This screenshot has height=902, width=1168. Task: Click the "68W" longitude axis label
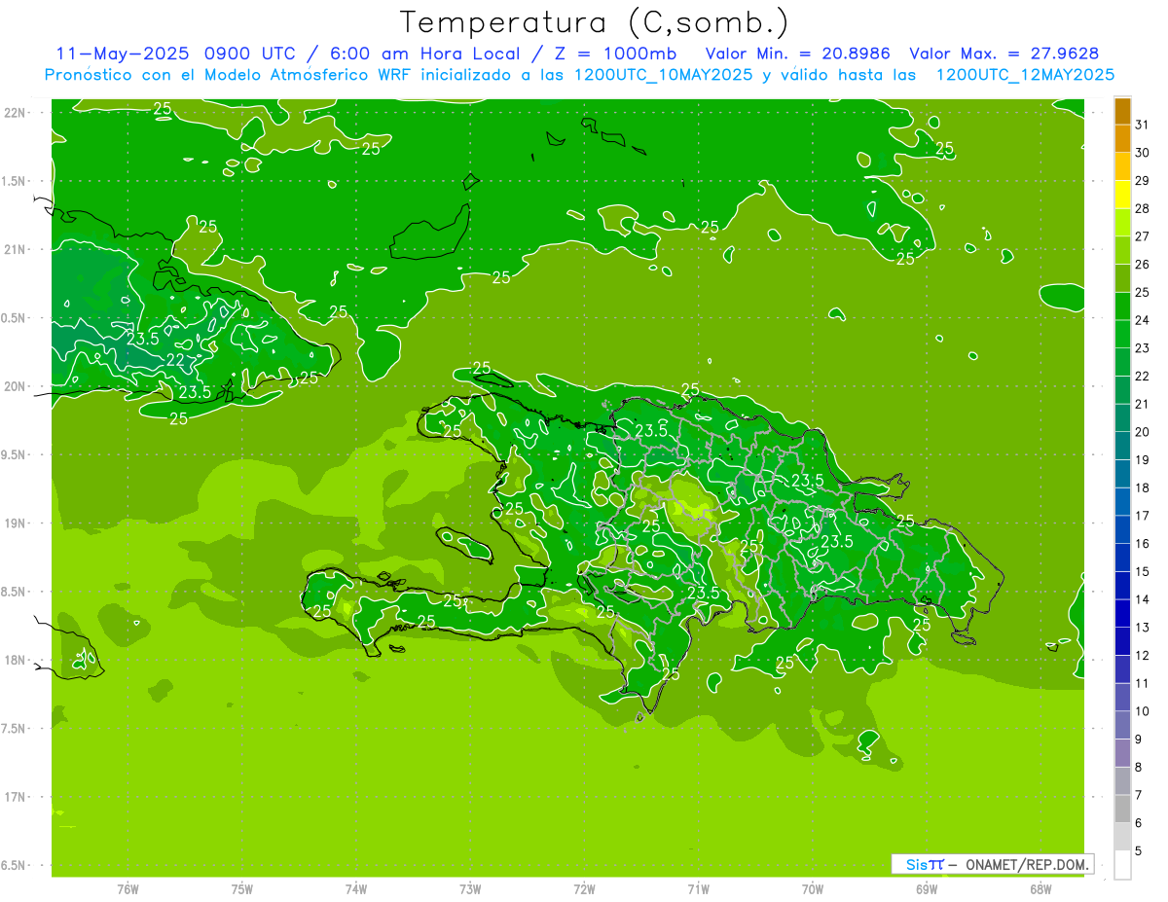1040,889
